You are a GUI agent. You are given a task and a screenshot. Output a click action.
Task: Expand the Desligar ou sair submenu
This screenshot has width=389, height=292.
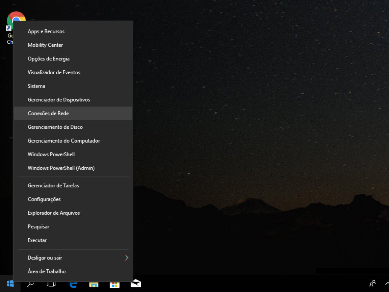pyautogui.click(x=73, y=258)
